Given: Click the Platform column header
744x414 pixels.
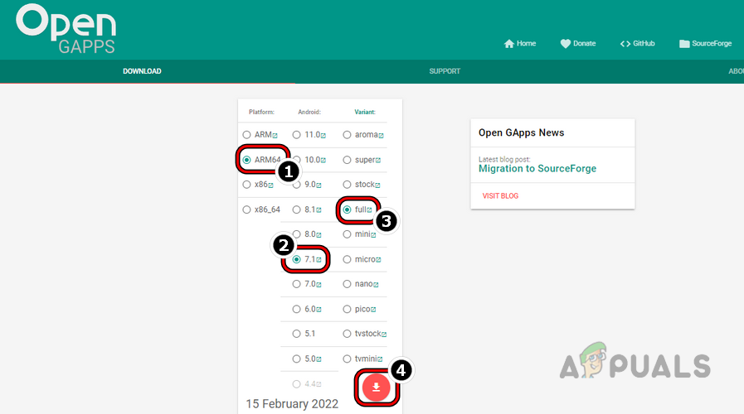Looking at the screenshot, I should click(x=261, y=113).
